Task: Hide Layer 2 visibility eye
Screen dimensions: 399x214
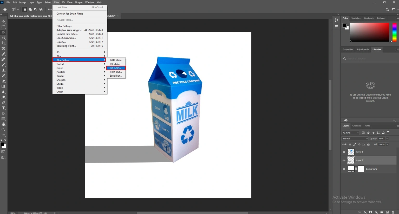Action: click(x=344, y=160)
